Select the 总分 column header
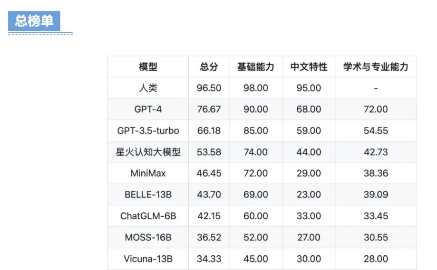Image resolution: width=437 pixels, height=270 pixels. point(209,67)
